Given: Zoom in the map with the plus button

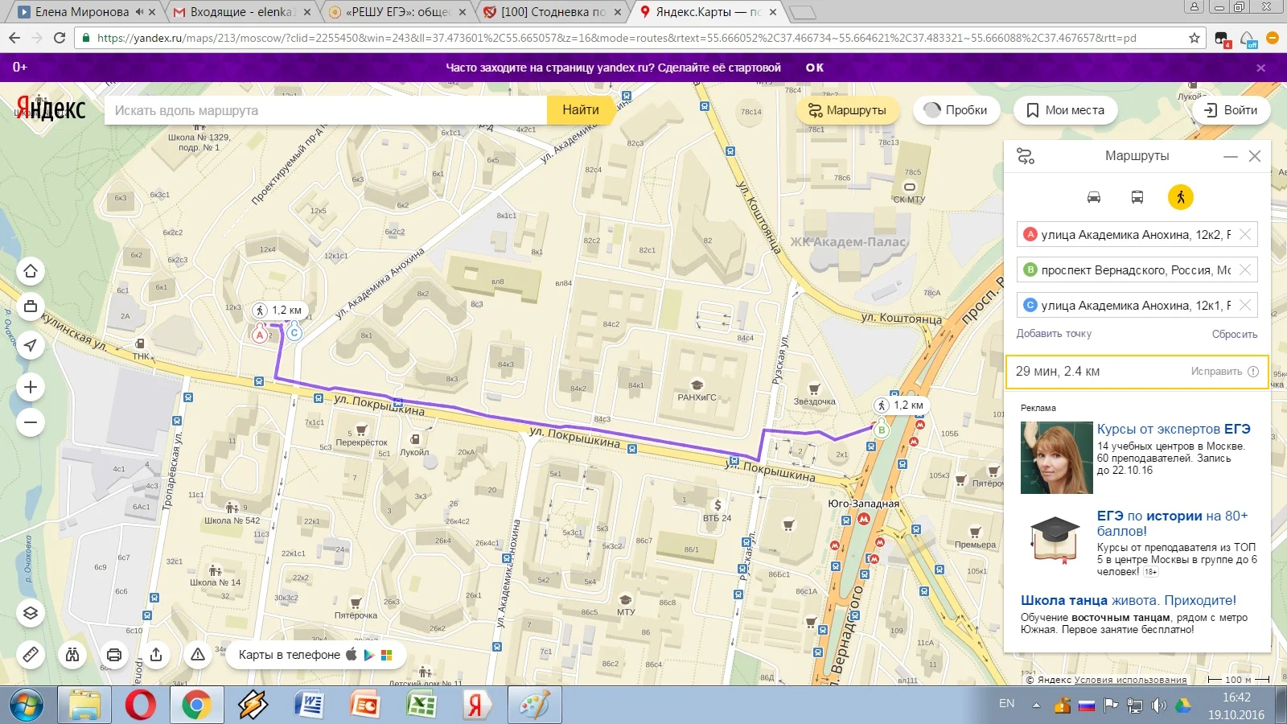Looking at the screenshot, I should 31,387.
